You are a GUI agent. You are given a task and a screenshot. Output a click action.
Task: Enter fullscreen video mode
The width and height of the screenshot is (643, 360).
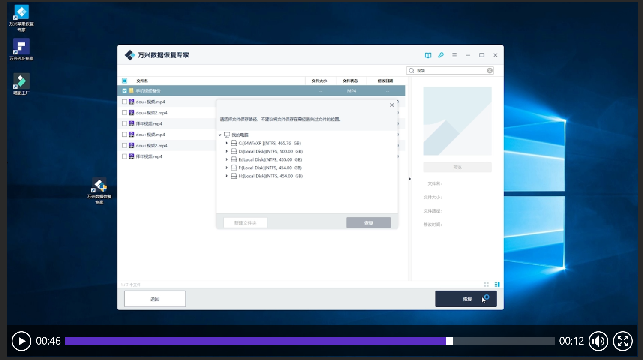click(623, 341)
